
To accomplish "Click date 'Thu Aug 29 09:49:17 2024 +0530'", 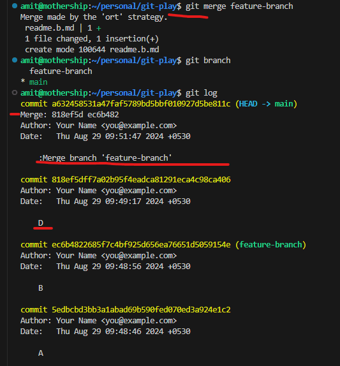I will [x=123, y=201].
